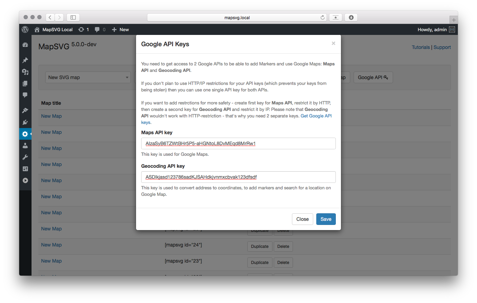Click the Maps API key field
This screenshot has width=477, height=303.
click(238, 143)
